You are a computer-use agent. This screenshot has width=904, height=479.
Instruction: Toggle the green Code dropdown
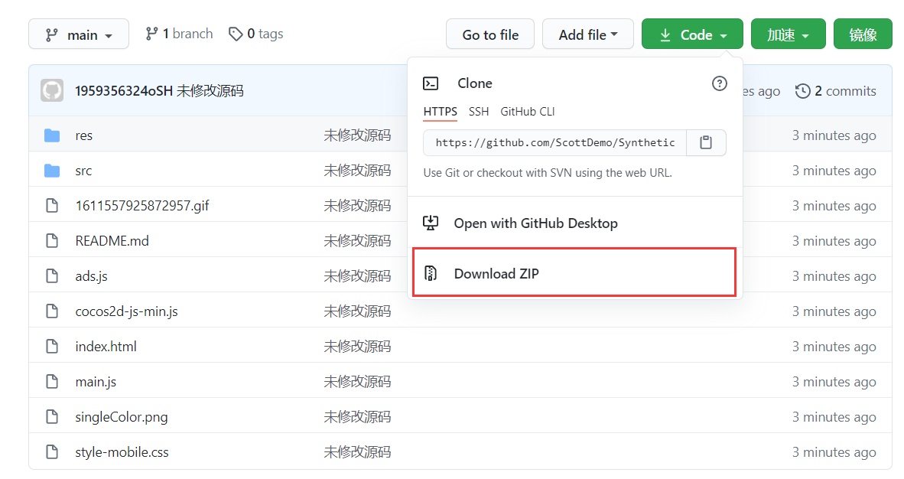click(x=692, y=34)
